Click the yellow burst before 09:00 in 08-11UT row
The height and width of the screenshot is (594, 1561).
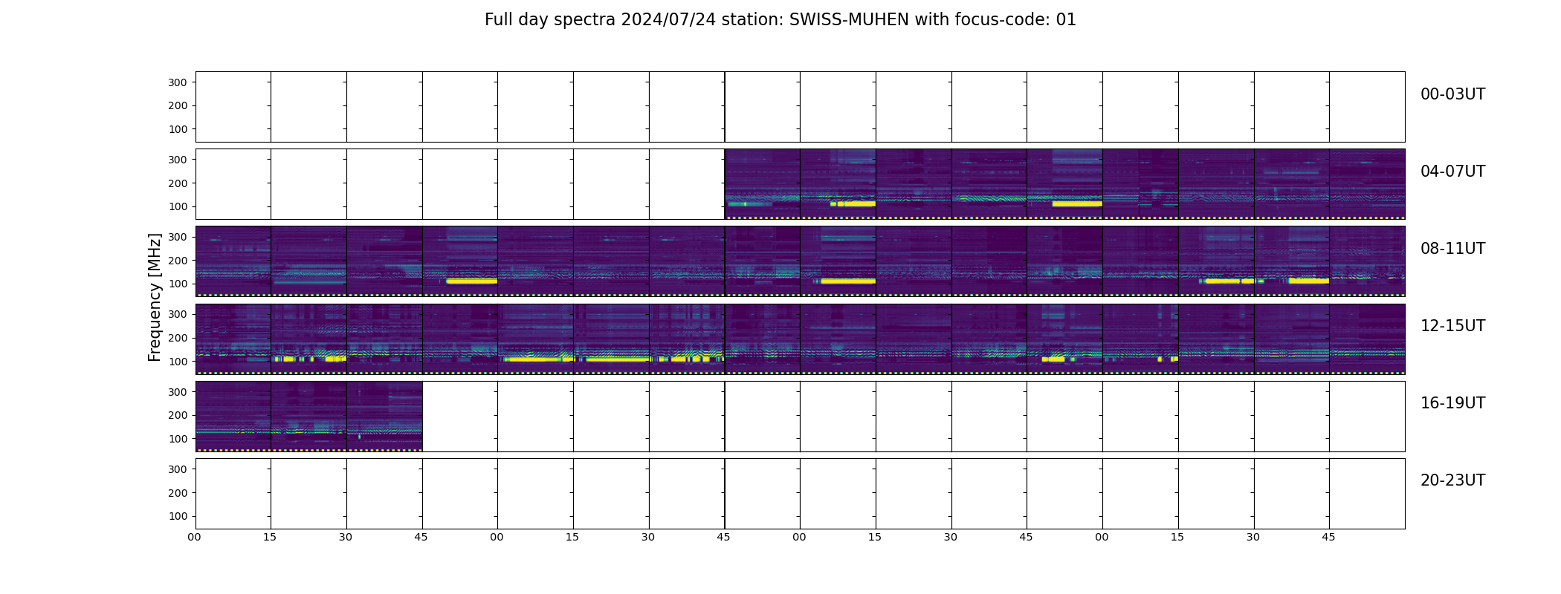(471, 281)
